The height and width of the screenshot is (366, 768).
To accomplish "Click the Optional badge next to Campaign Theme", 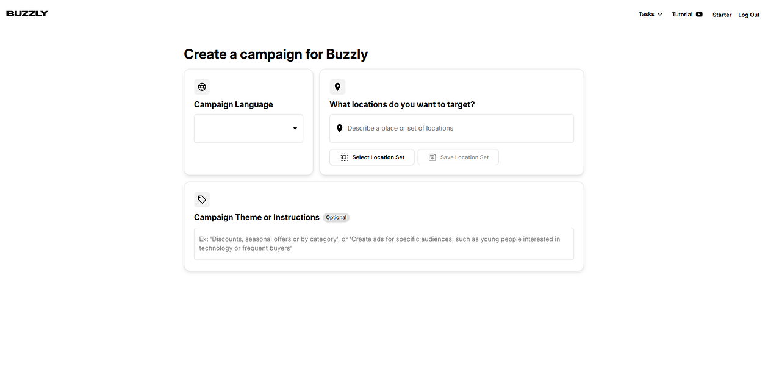I will tap(336, 217).
